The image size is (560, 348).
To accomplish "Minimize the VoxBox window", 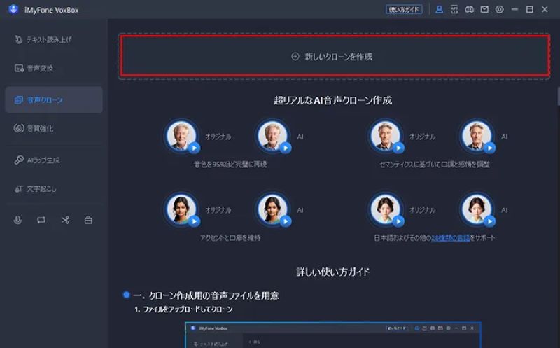I will click(x=514, y=9).
